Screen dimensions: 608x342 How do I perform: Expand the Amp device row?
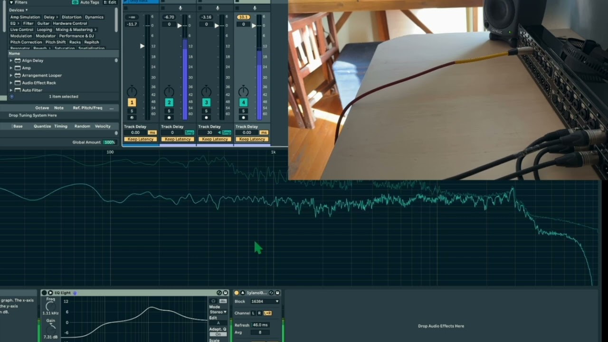click(11, 68)
